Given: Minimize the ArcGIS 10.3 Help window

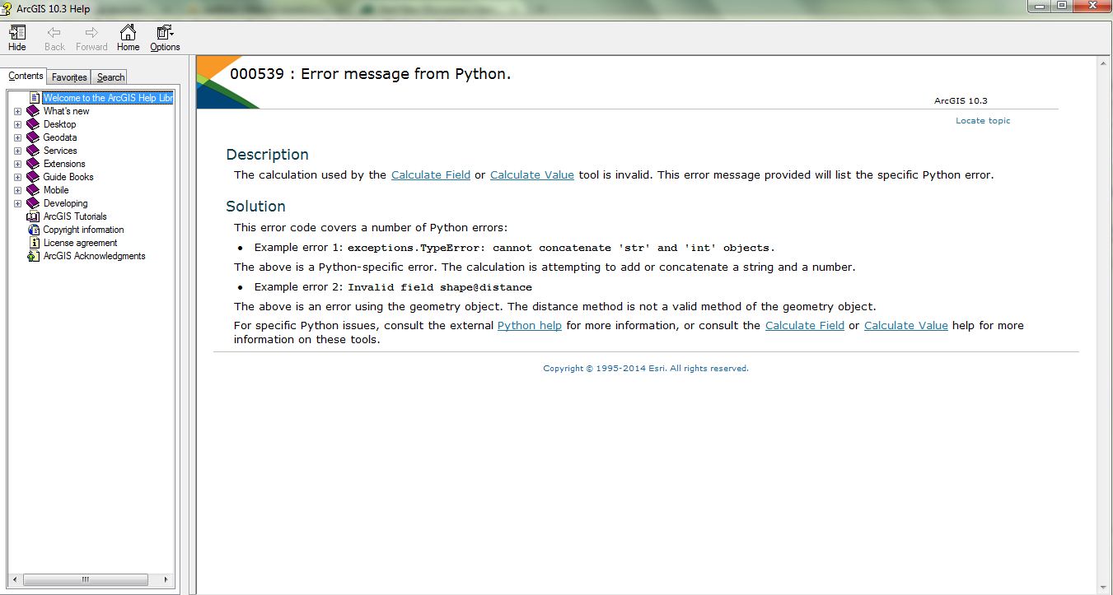Looking at the screenshot, I should (x=1040, y=6).
